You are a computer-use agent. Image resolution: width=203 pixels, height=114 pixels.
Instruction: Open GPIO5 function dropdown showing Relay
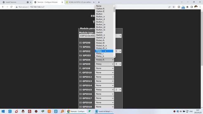click(x=104, y=64)
